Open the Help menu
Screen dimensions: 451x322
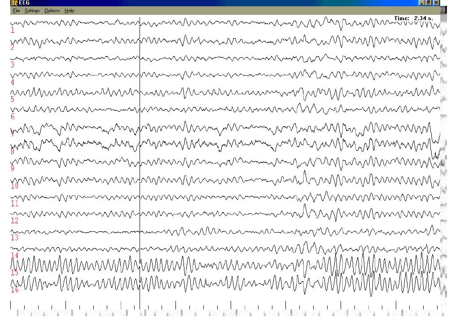(69, 10)
